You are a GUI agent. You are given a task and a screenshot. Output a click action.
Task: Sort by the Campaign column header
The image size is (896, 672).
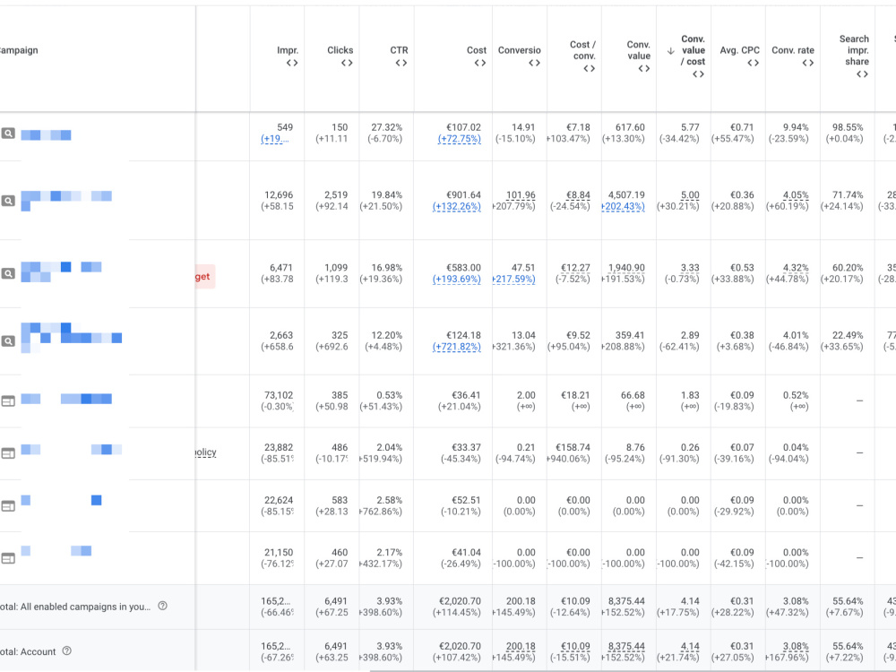pos(19,50)
